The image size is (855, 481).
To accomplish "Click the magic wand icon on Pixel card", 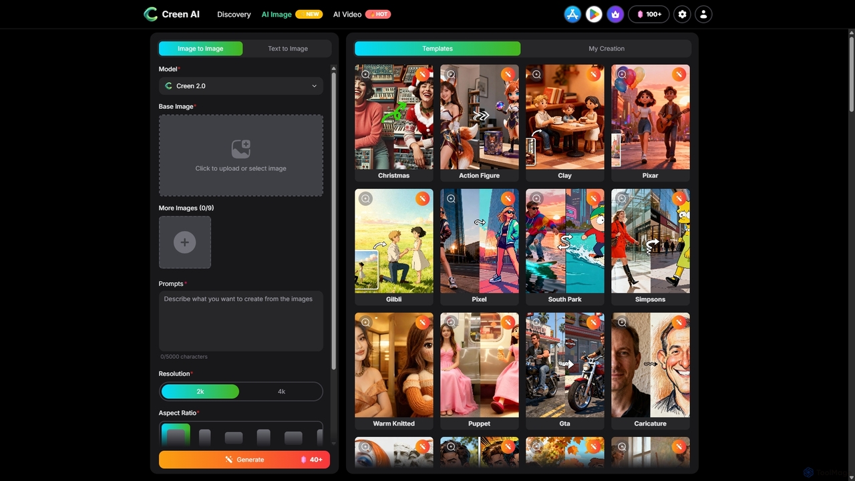I will (x=508, y=198).
